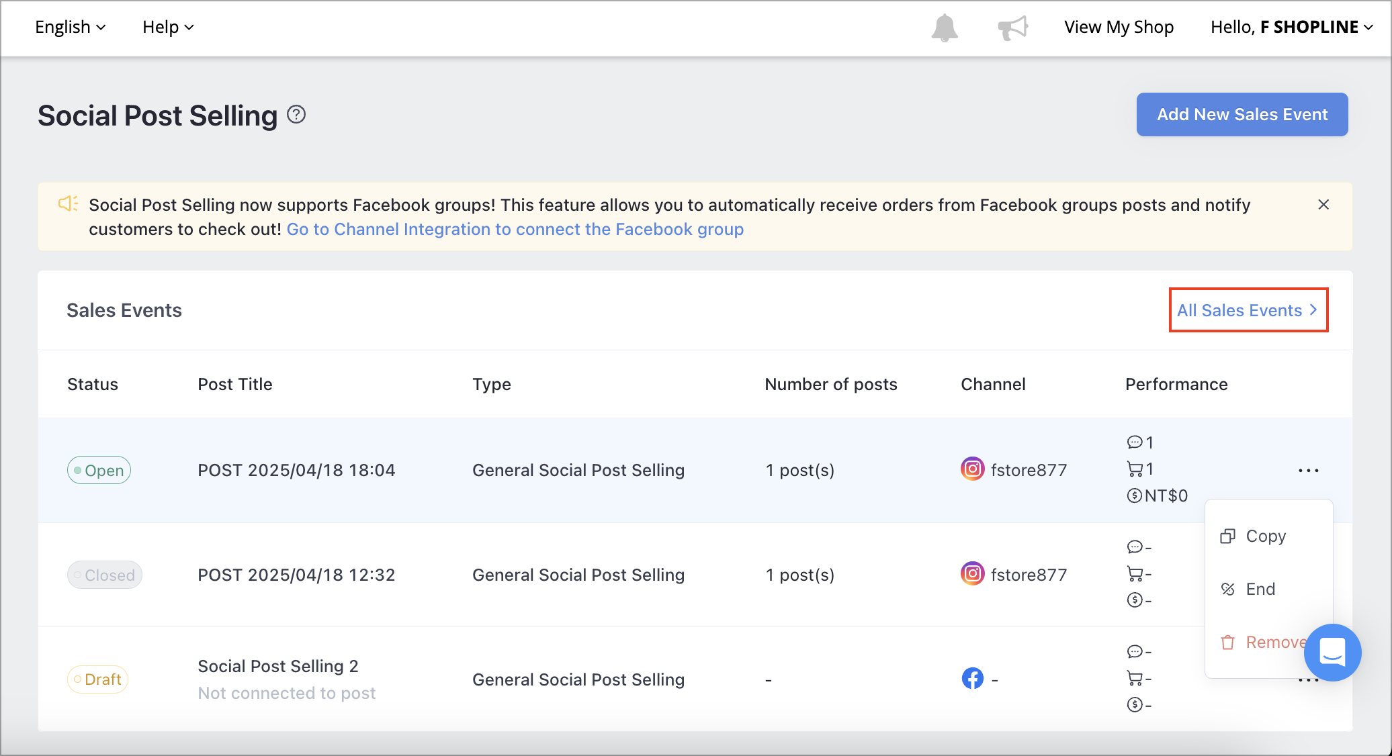
Task: Expand the Help dropdown
Action: (x=168, y=28)
